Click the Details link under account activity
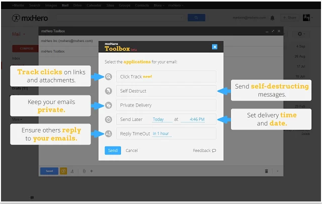The image size is (322, 204). pyautogui.click(x=305, y=133)
